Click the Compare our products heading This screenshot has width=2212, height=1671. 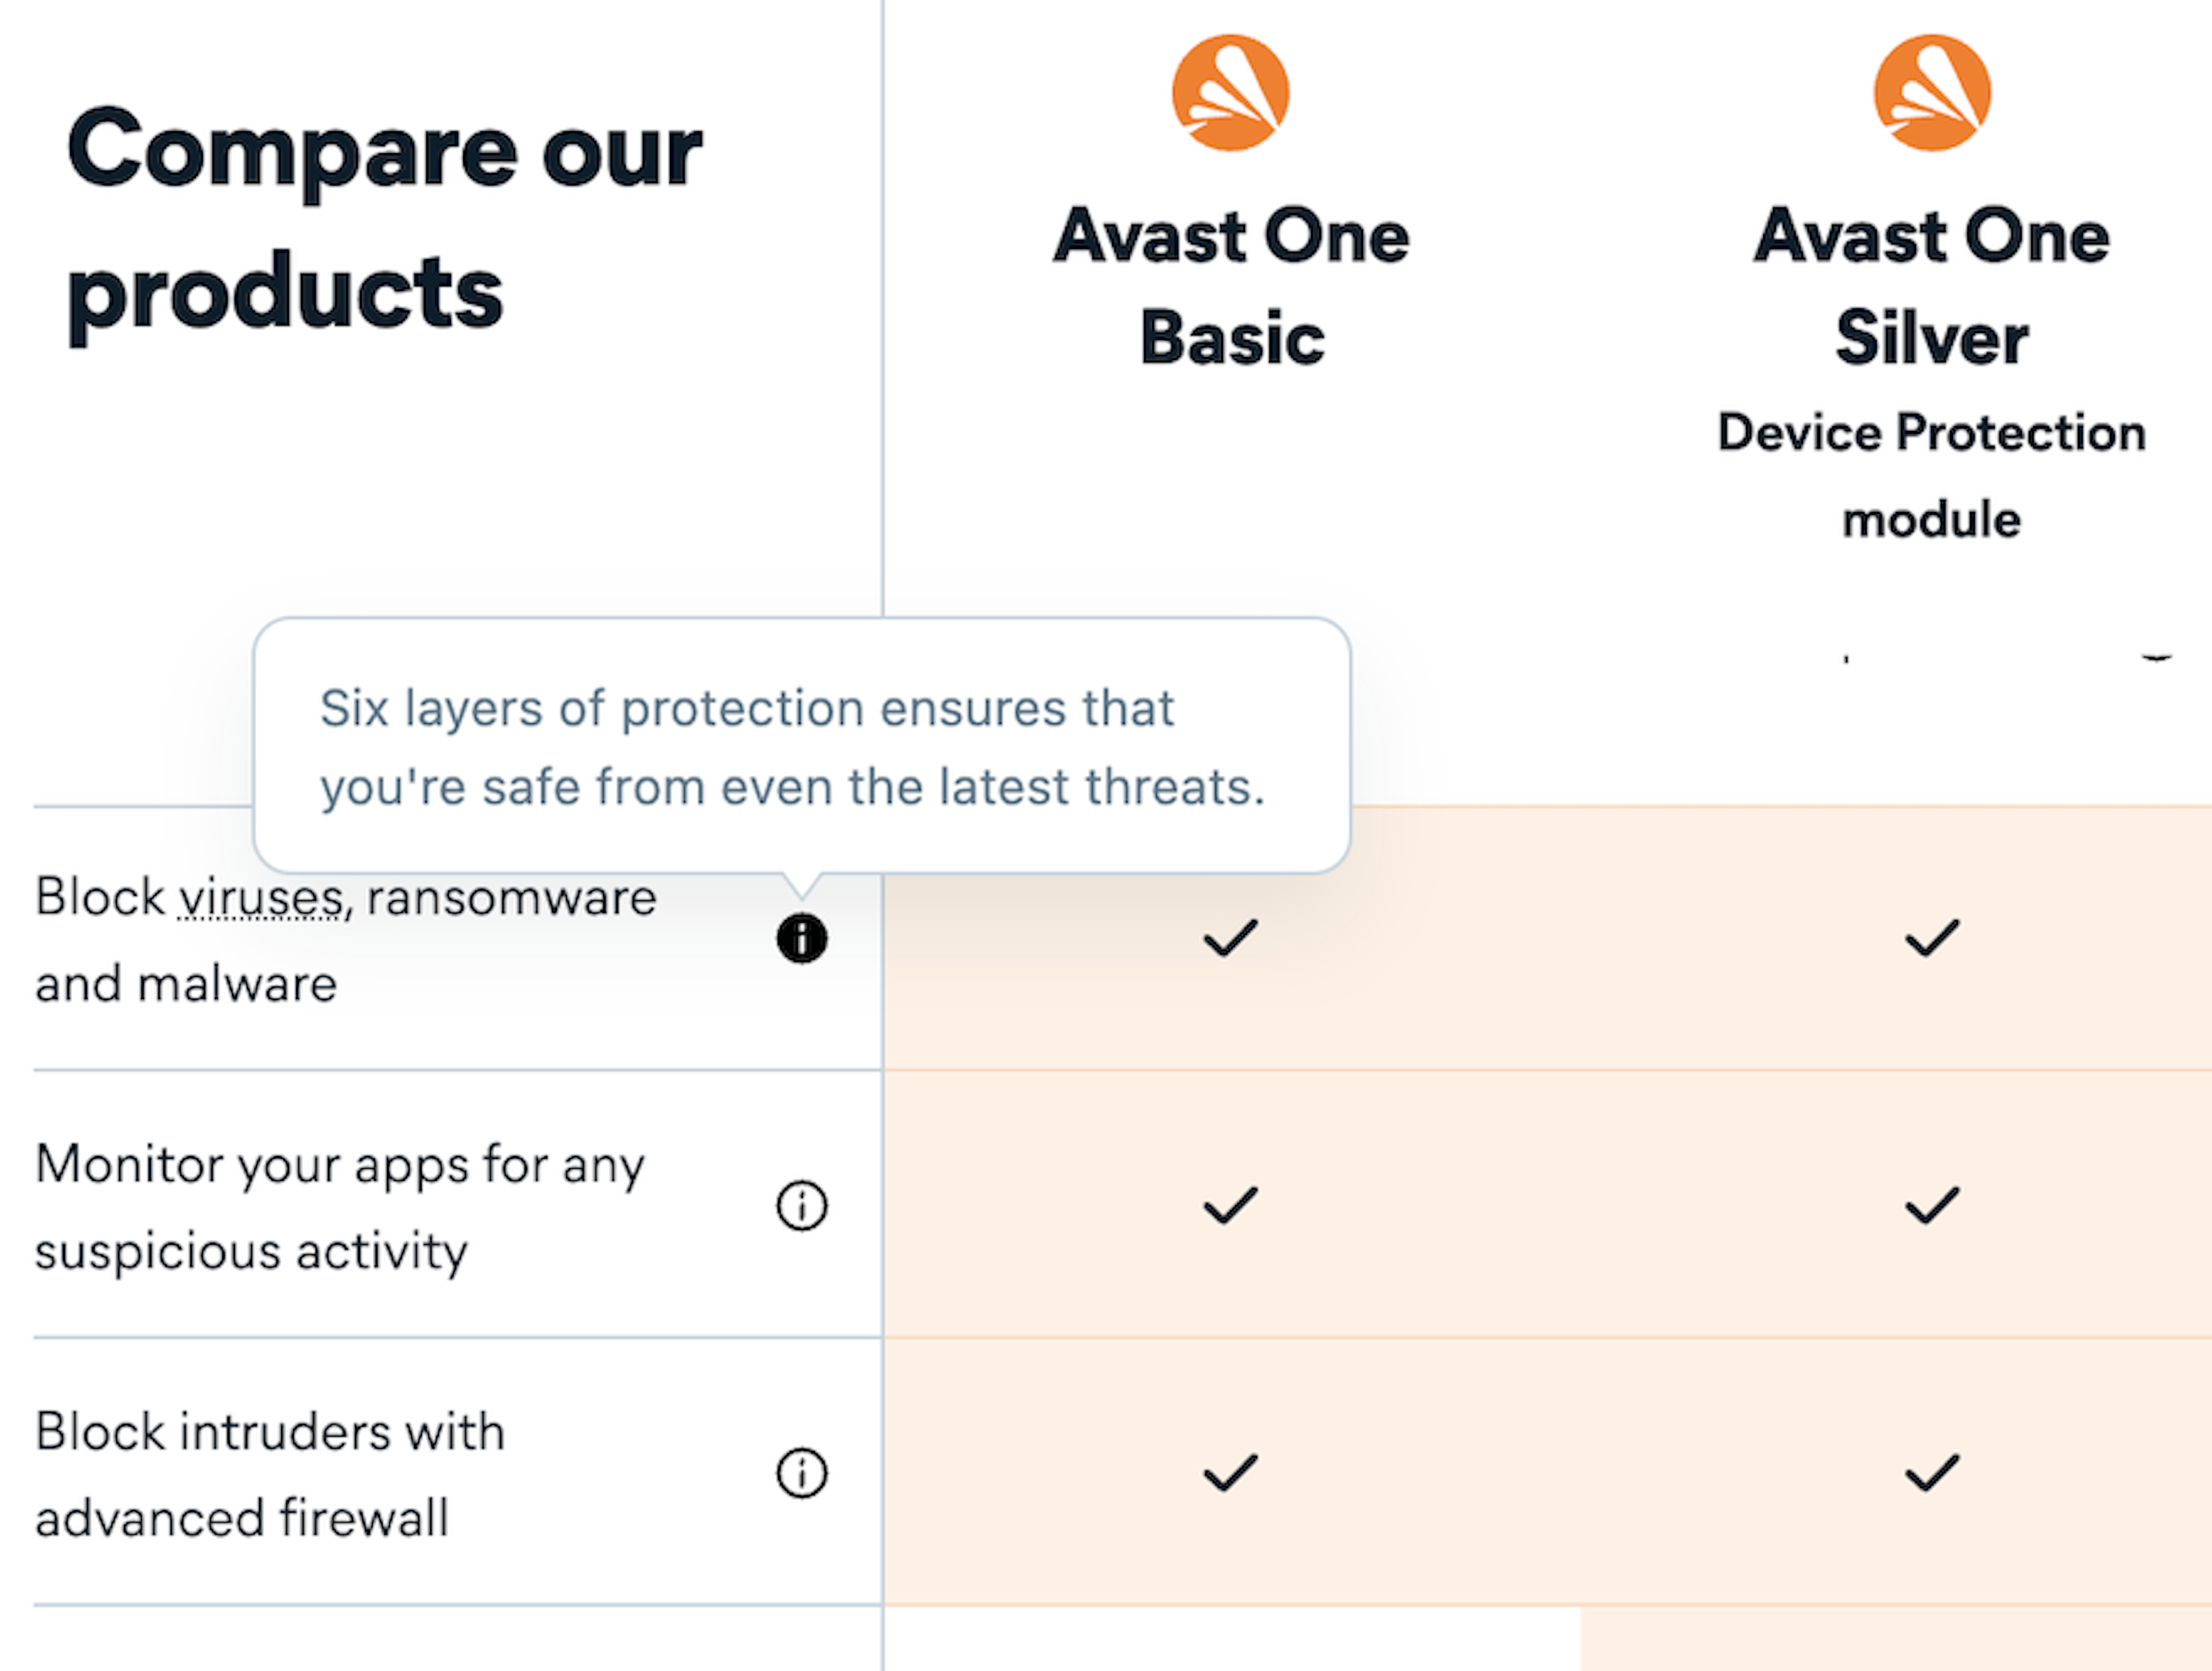point(384,225)
